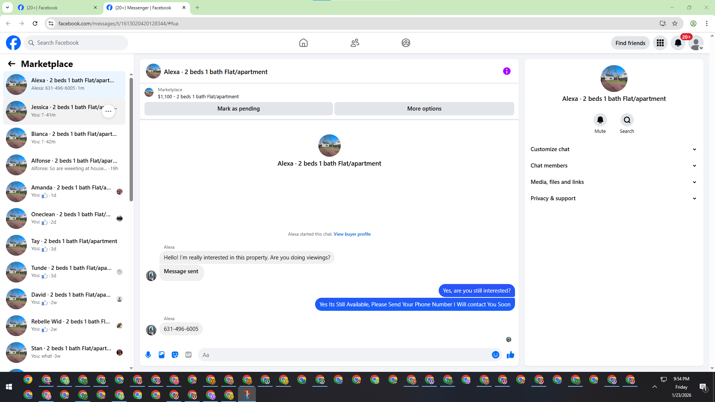
Task: Toggle conversation information panel icon
Action: 506,71
